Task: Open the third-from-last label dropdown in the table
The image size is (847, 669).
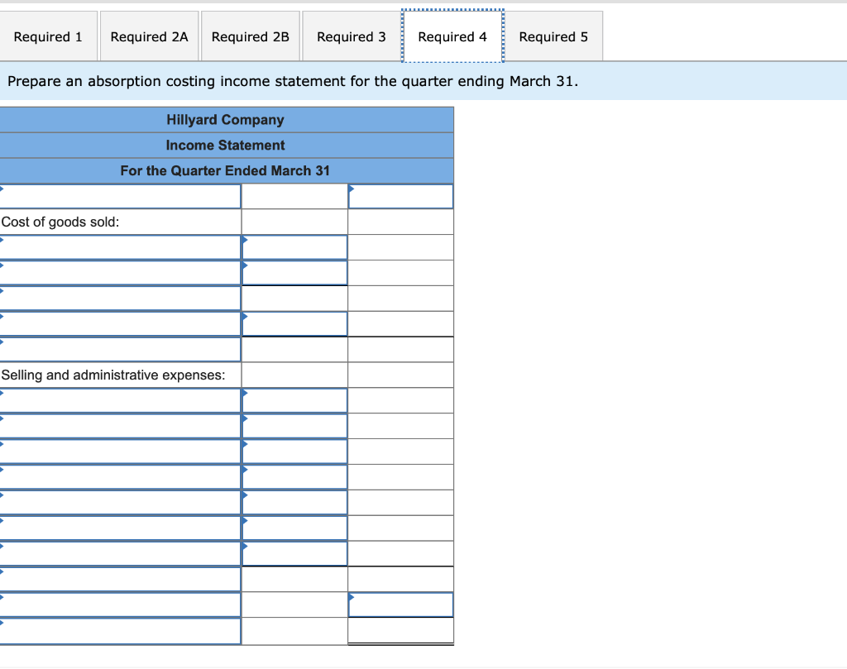Action: pyautogui.click(x=120, y=579)
